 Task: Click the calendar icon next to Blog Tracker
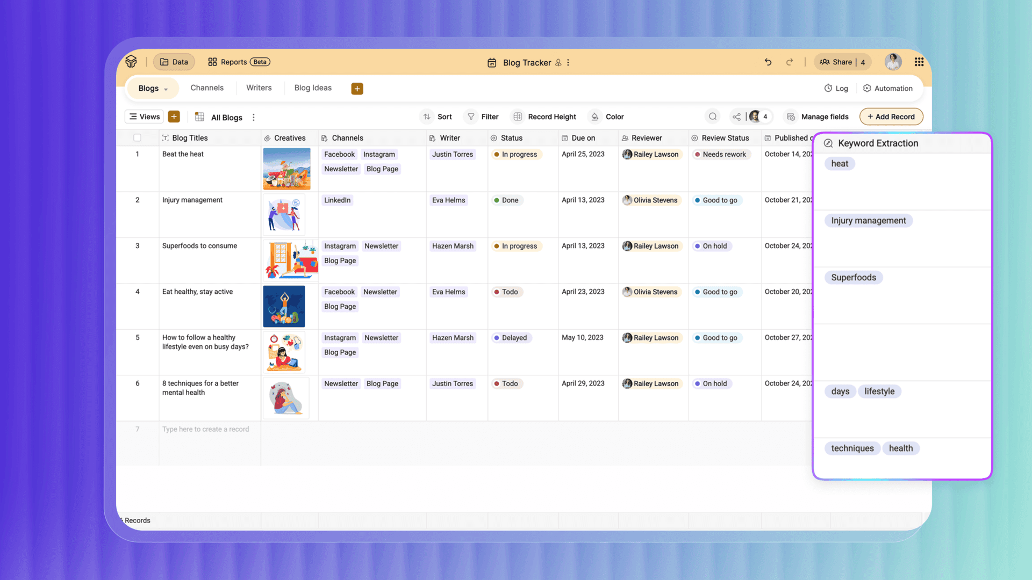pyautogui.click(x=492, y=62)
